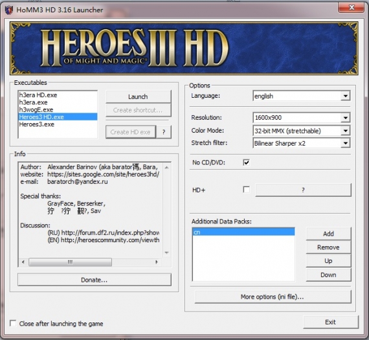Add an additional data pack
This screenshot has width=369, height=340.
[328, 234]
